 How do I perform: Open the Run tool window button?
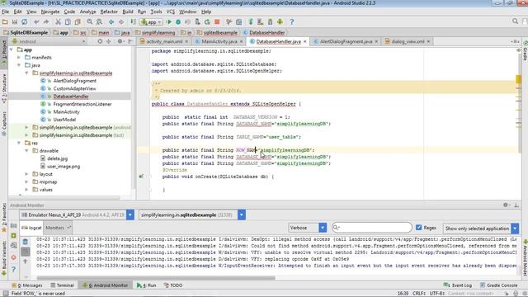pos(147,285)
